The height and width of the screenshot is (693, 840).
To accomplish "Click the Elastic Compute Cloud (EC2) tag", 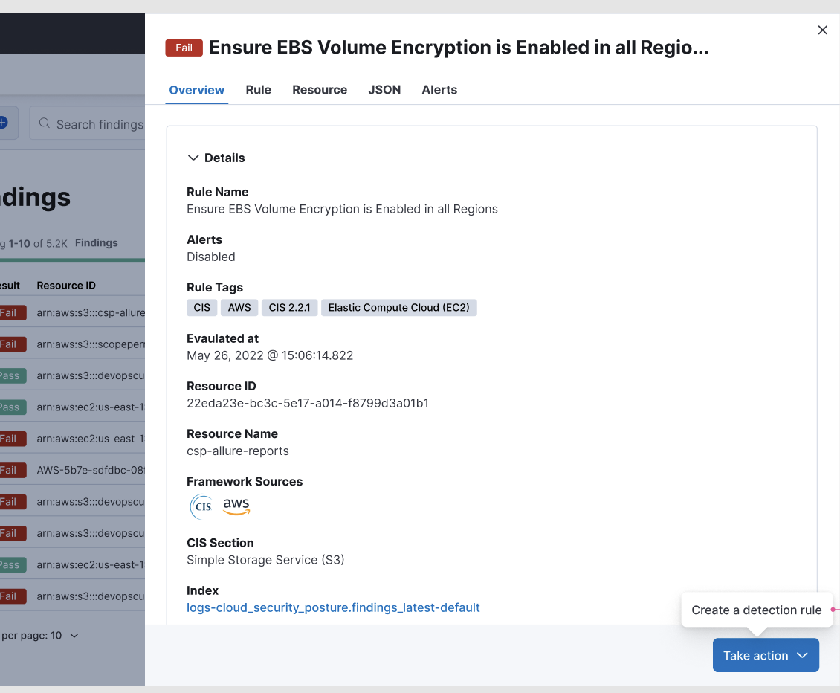I will [x=398, y=307].
